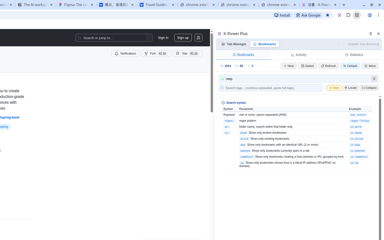The image size is (384, 240).
Task: Collapse all bookmark folders
Action: coord(369,88)
